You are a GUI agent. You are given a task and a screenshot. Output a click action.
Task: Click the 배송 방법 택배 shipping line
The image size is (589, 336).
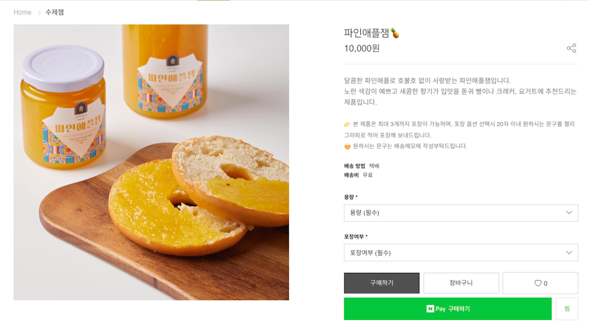point(361,166)
